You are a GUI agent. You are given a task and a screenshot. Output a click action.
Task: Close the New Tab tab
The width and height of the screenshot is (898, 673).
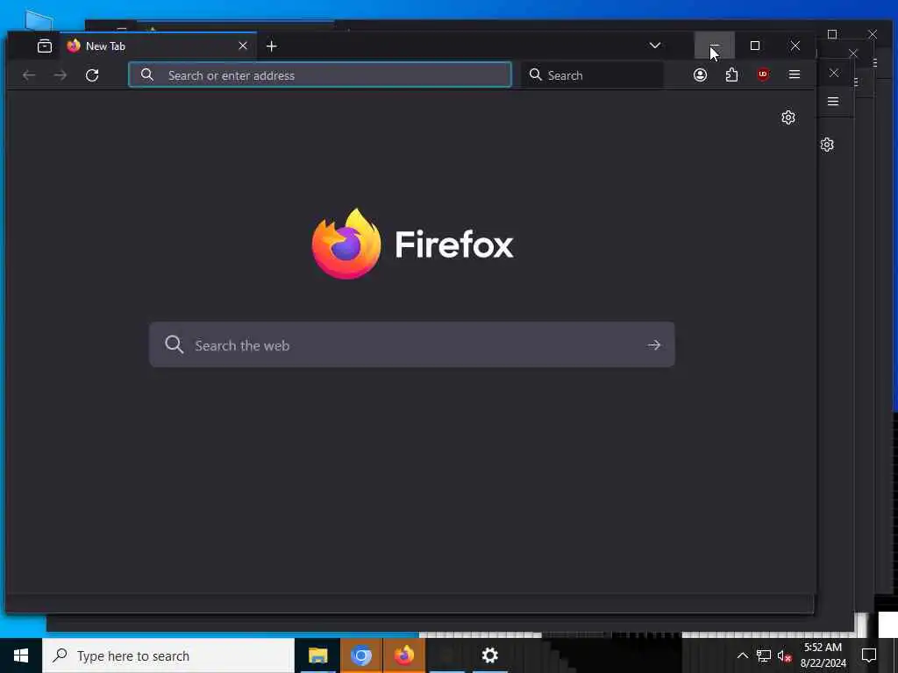[x=243, y=46]
